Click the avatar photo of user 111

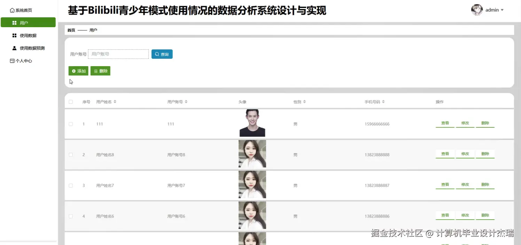pos(252,123)
